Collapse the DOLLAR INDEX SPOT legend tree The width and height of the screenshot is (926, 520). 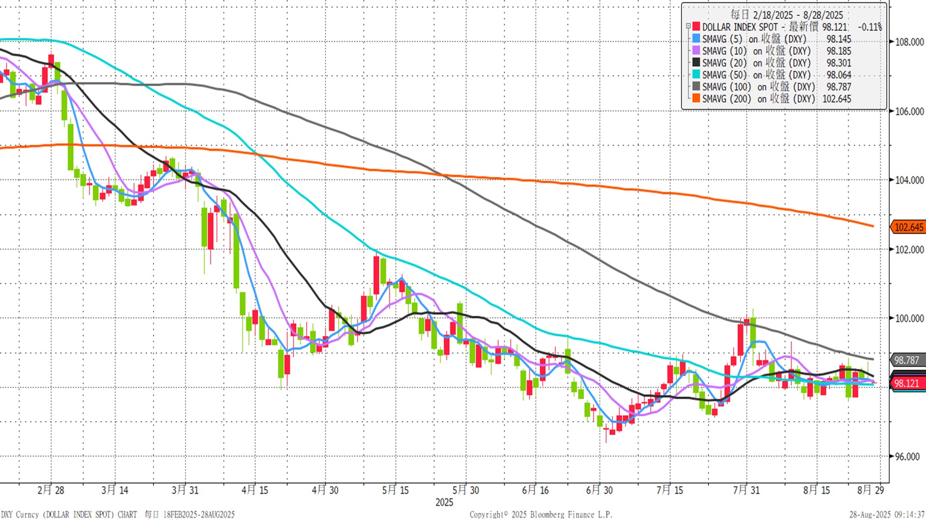[x=688, y=27]
